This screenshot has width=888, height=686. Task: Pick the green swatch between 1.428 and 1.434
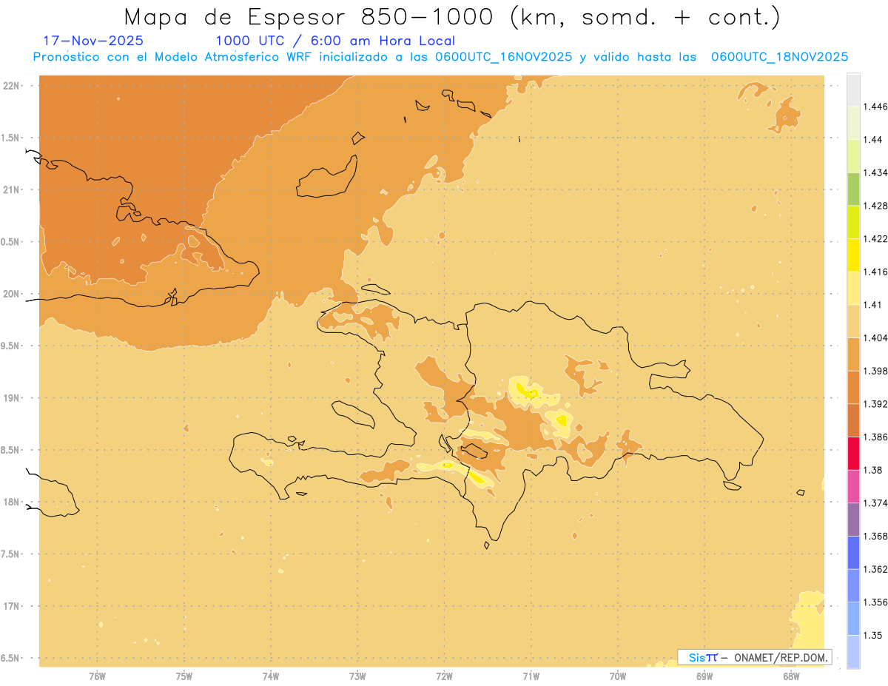[x=853, y=189]
